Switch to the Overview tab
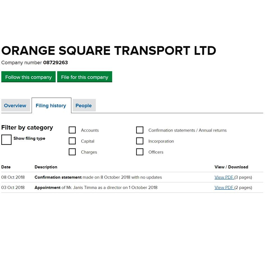266x270 pixels. (x=15, y=105)
